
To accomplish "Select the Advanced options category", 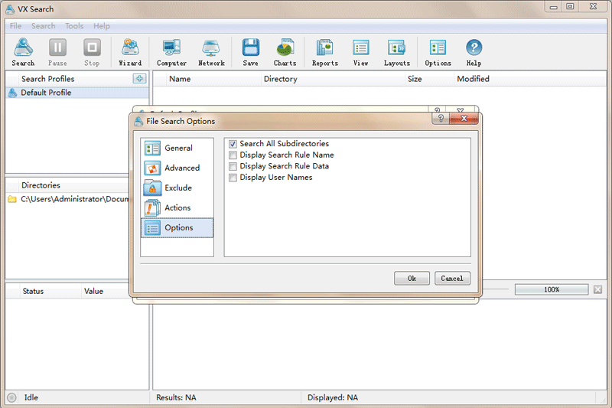I will [177, 168].
